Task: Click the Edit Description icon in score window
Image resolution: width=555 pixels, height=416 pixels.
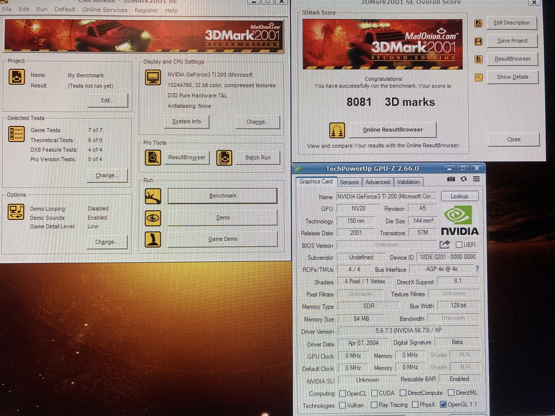Action: 478,23
